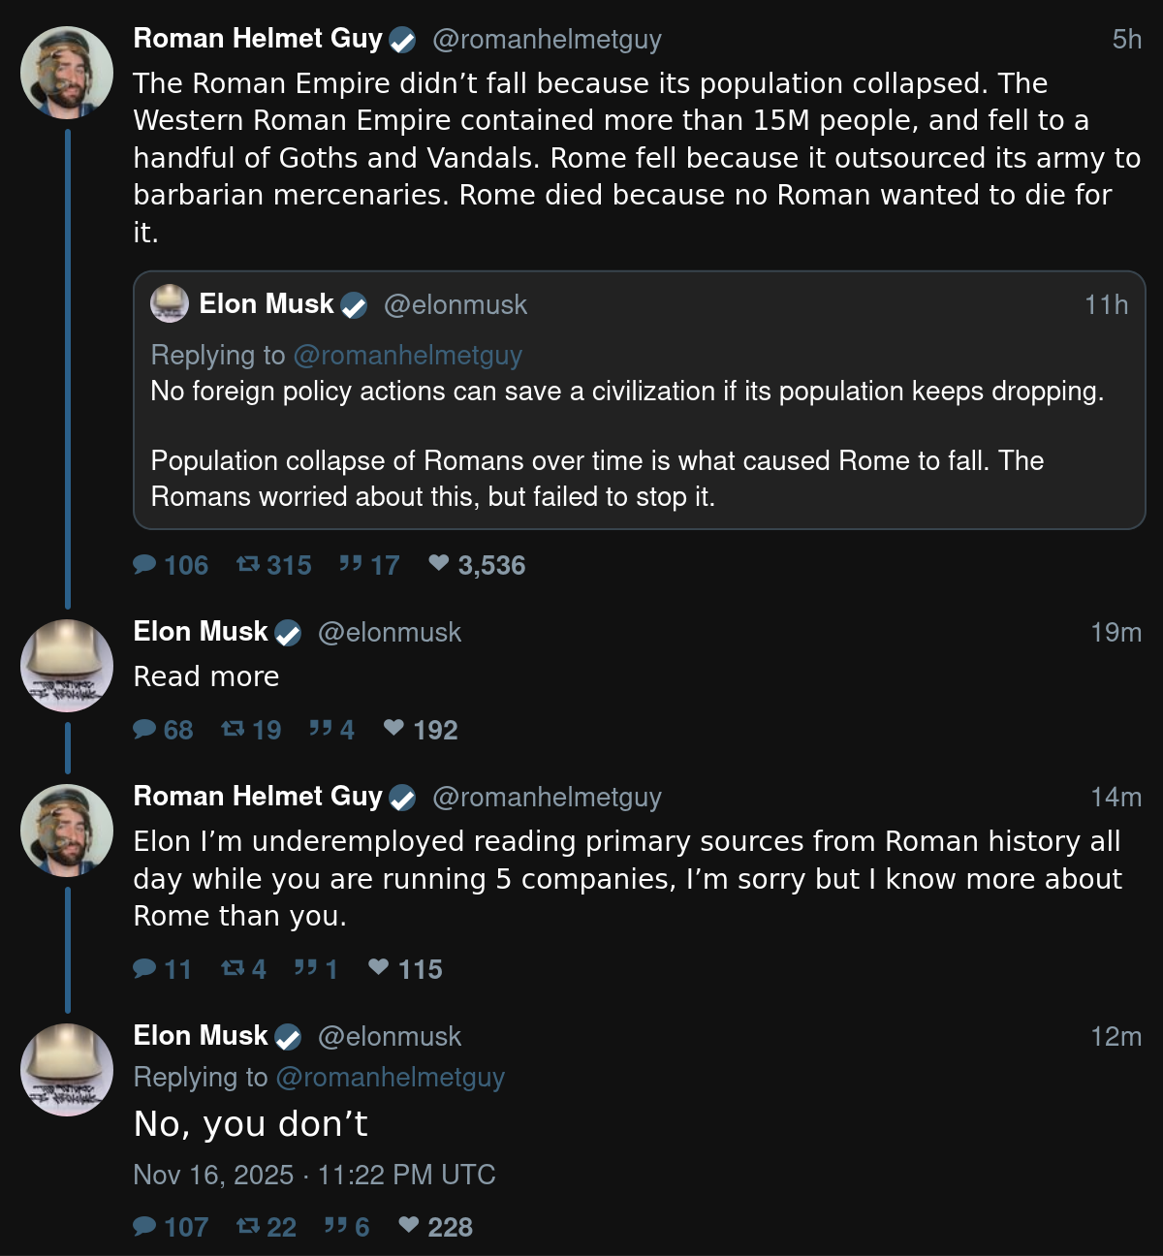Viewport: 1163px width, 1256px height.
Task: Click the comment icon showing 107 replies
Action: click(x=144, y=1227)
